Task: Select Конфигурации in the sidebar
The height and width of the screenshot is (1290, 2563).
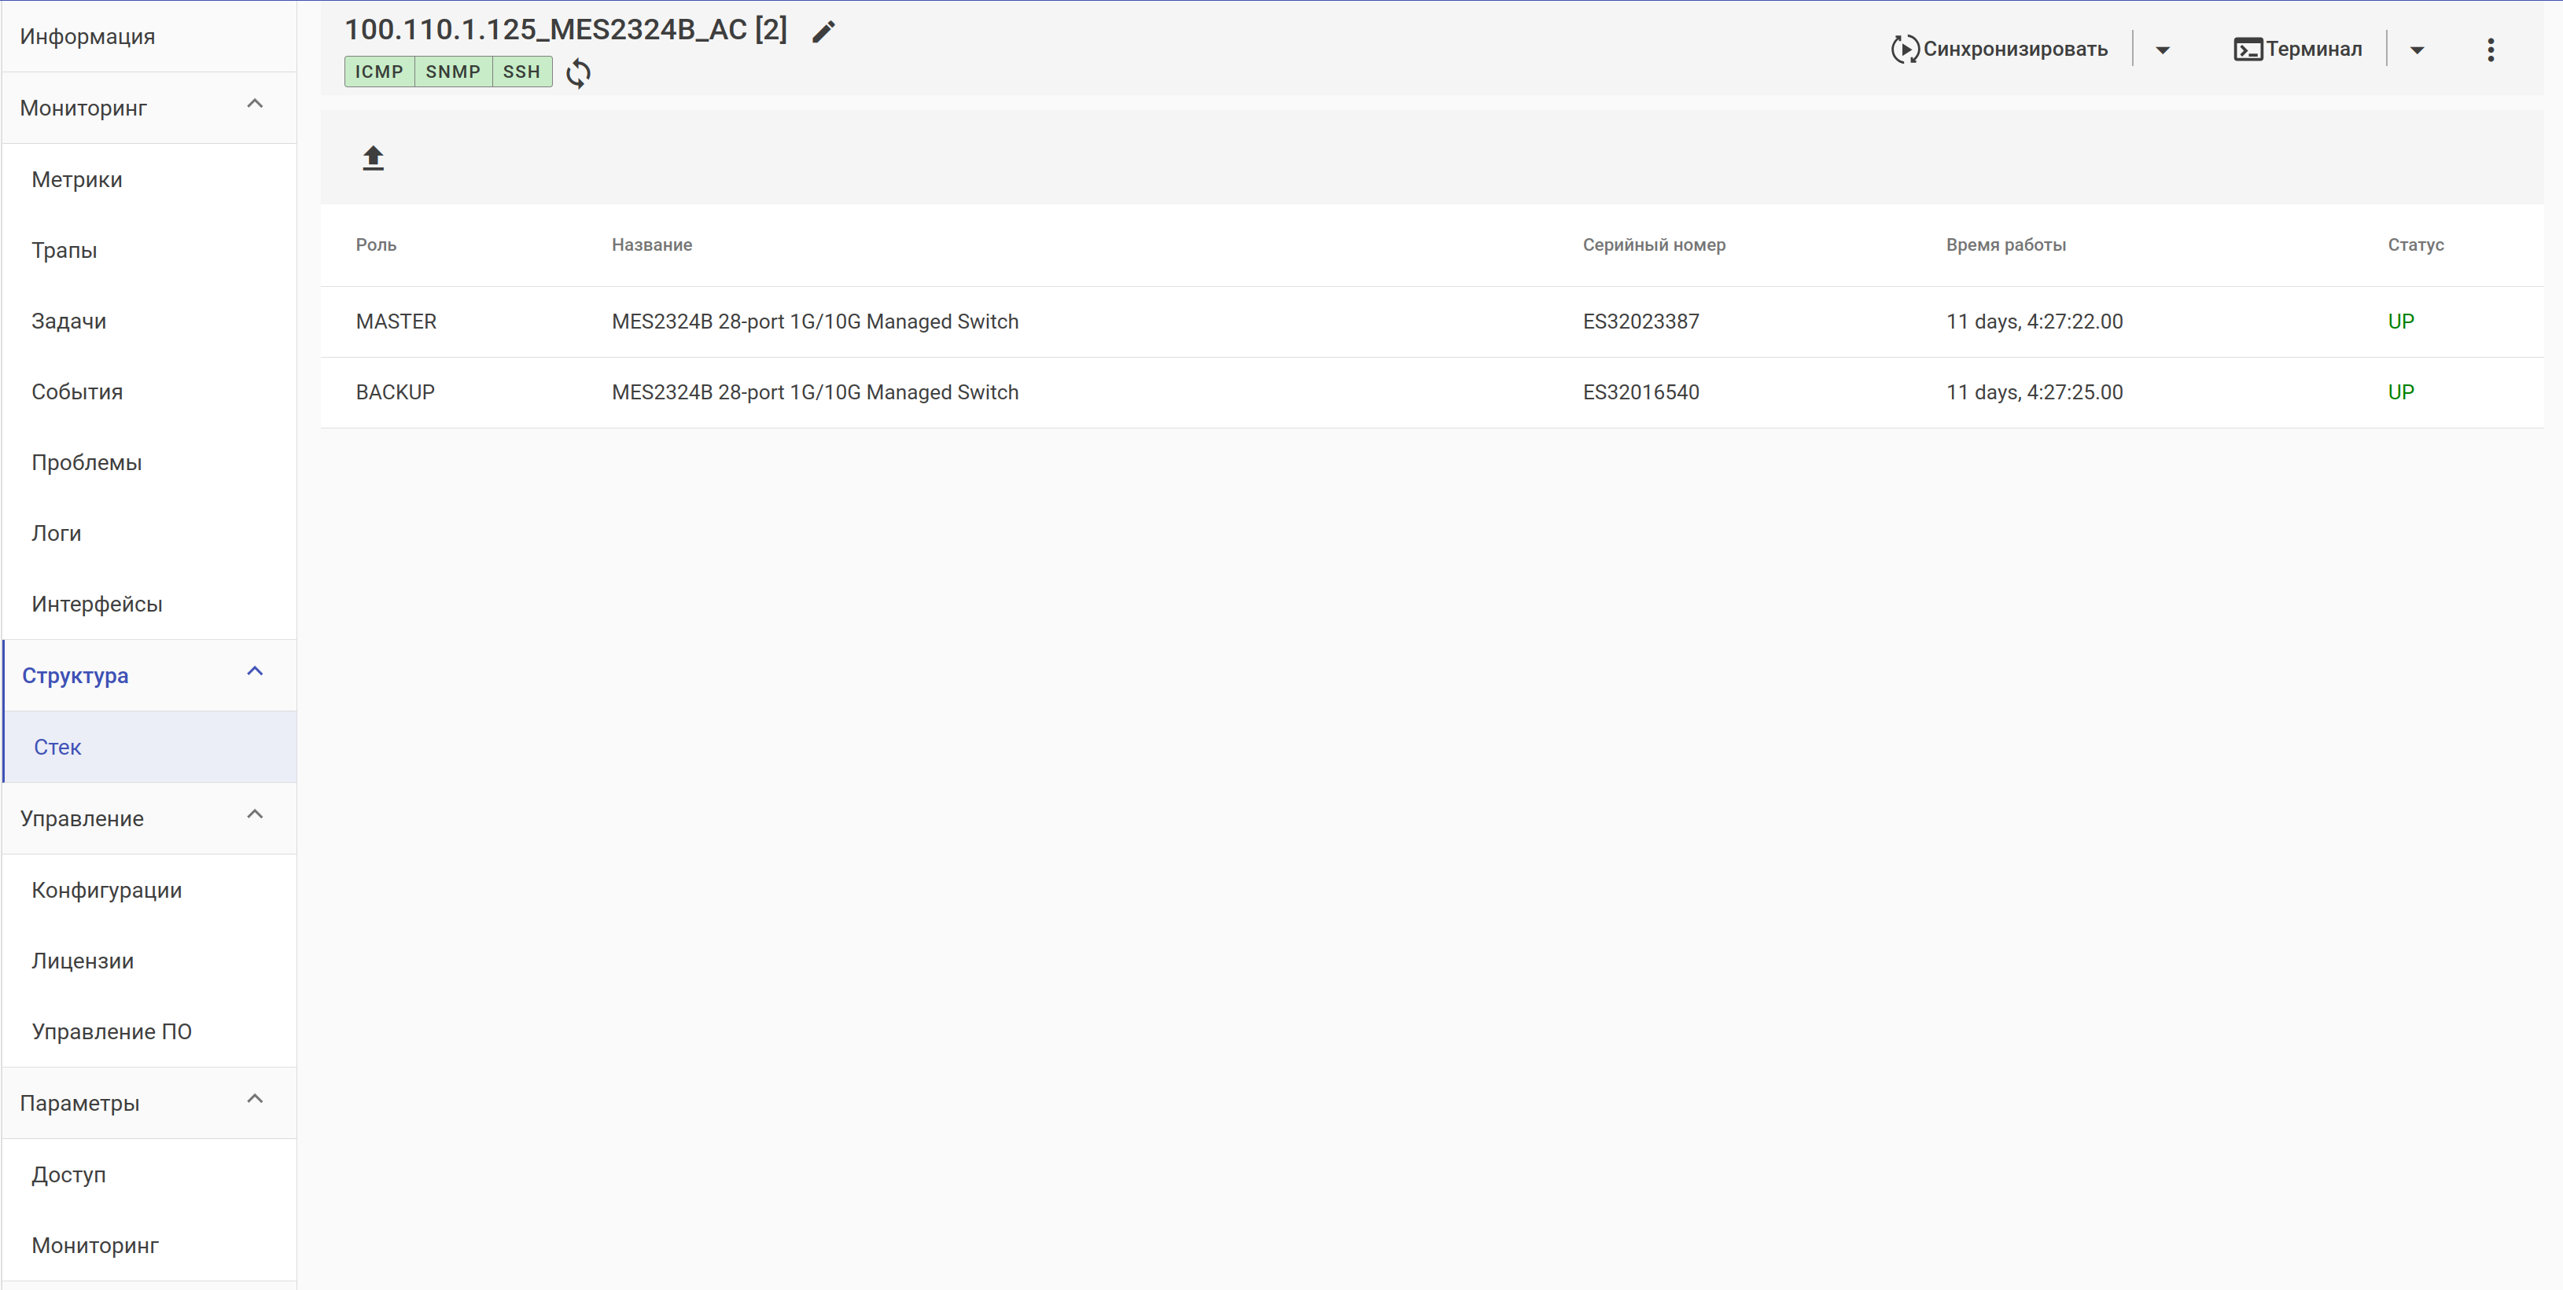Action: 106,890
